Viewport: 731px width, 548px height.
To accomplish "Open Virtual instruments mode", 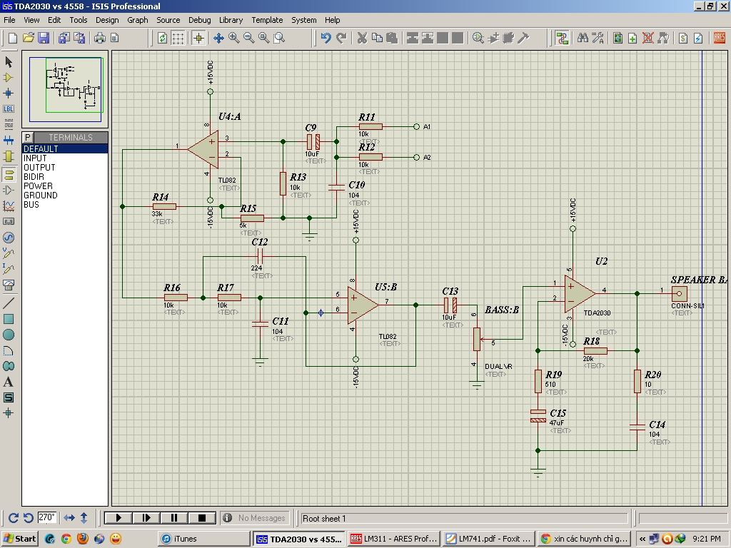I will pos(9,284).
